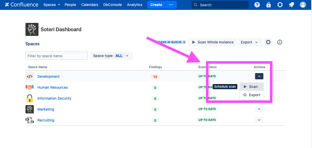Open the user profile avatar
The image size is (312, 148).
(303, 5)
